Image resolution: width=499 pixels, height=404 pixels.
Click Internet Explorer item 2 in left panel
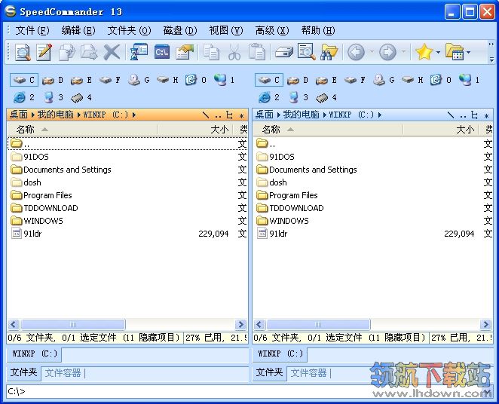24,97
